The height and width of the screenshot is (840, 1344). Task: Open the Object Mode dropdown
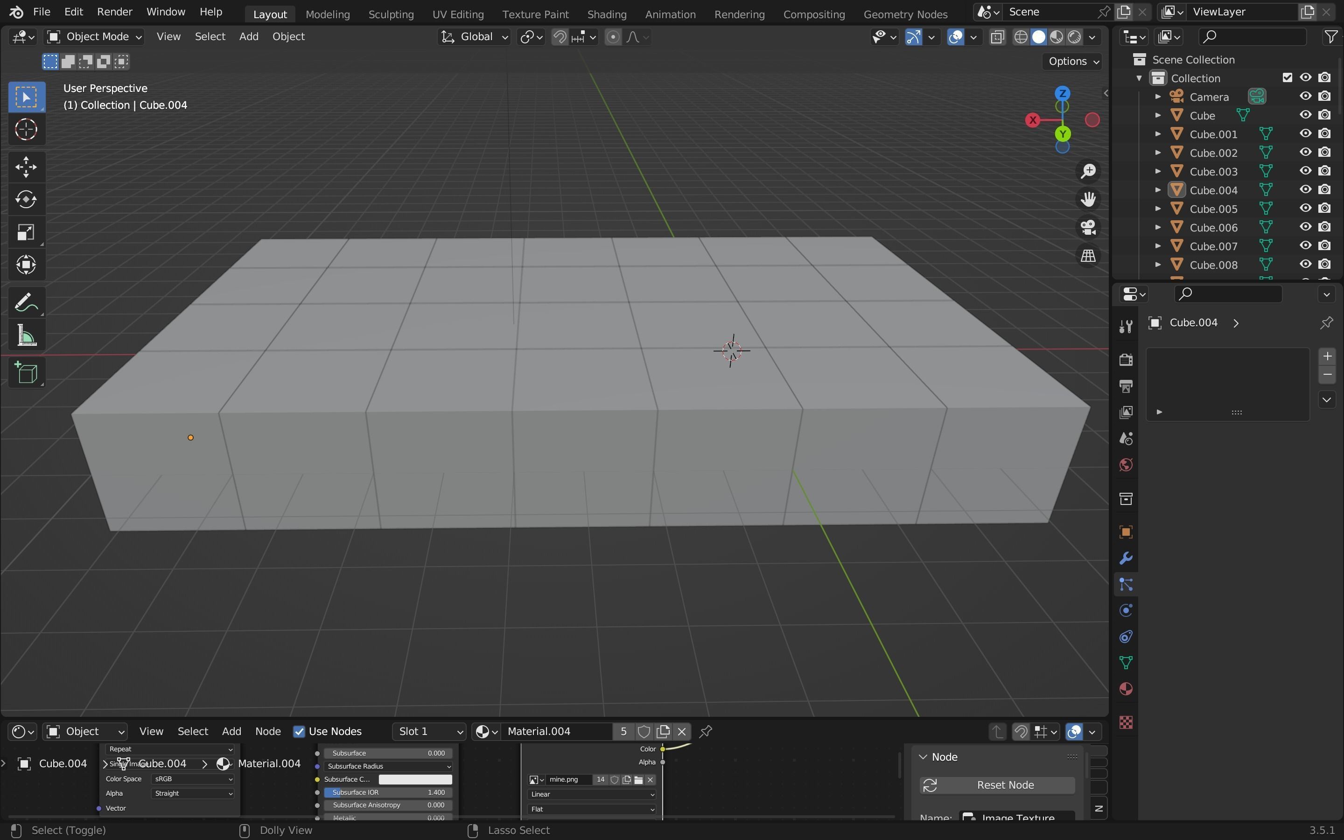[94, 37]
